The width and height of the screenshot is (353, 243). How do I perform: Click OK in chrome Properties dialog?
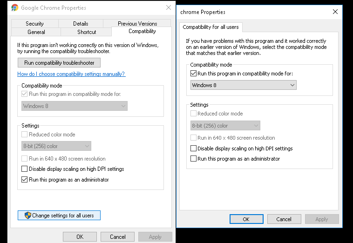[x=246, y=219]
